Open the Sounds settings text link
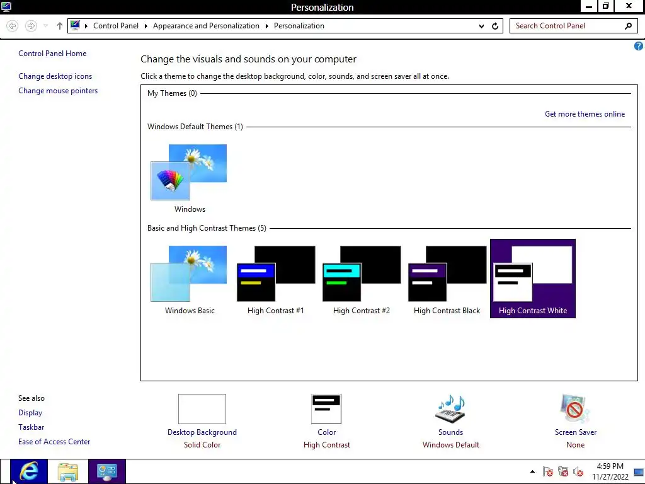Screen dimensions: 645x484 (x=450, y=432)
